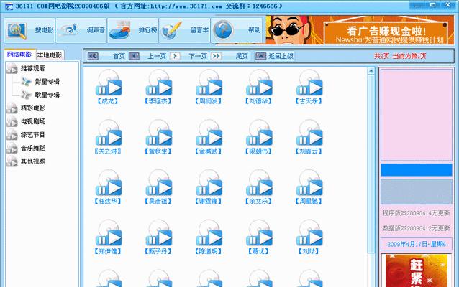Go to previous page with 上一页

(x=147, y=56)
